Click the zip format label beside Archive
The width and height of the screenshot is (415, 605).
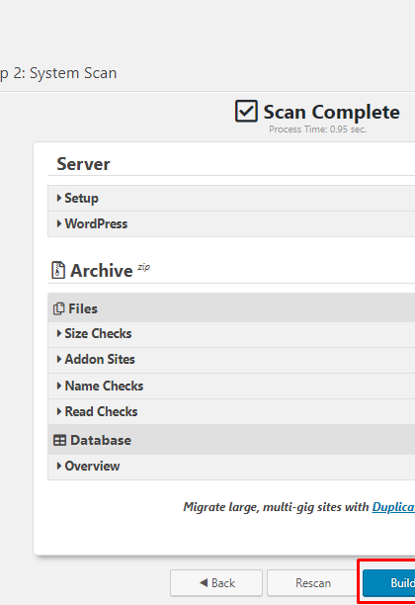(144, 267)
